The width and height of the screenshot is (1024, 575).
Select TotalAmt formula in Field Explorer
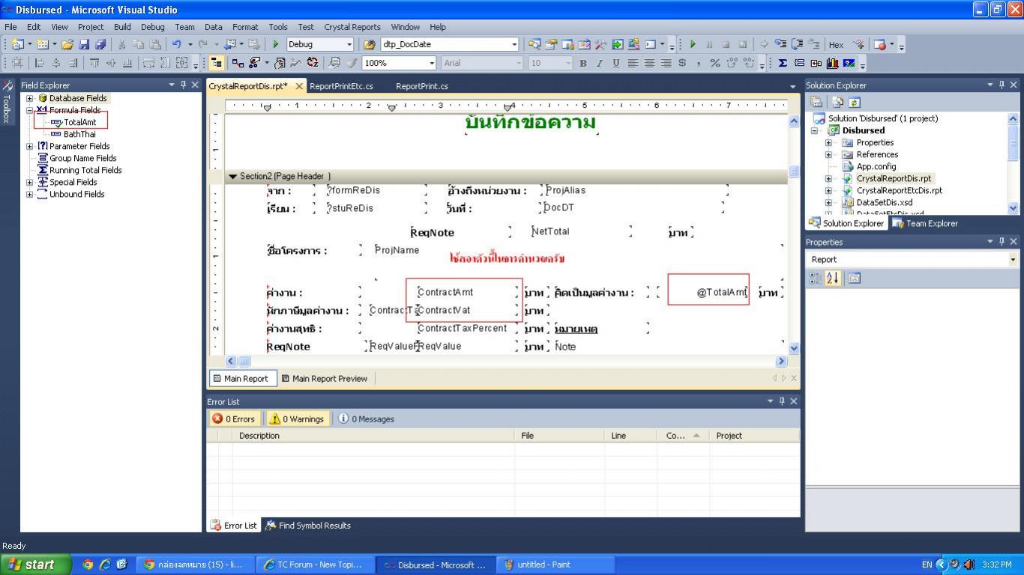click(79, 122)
